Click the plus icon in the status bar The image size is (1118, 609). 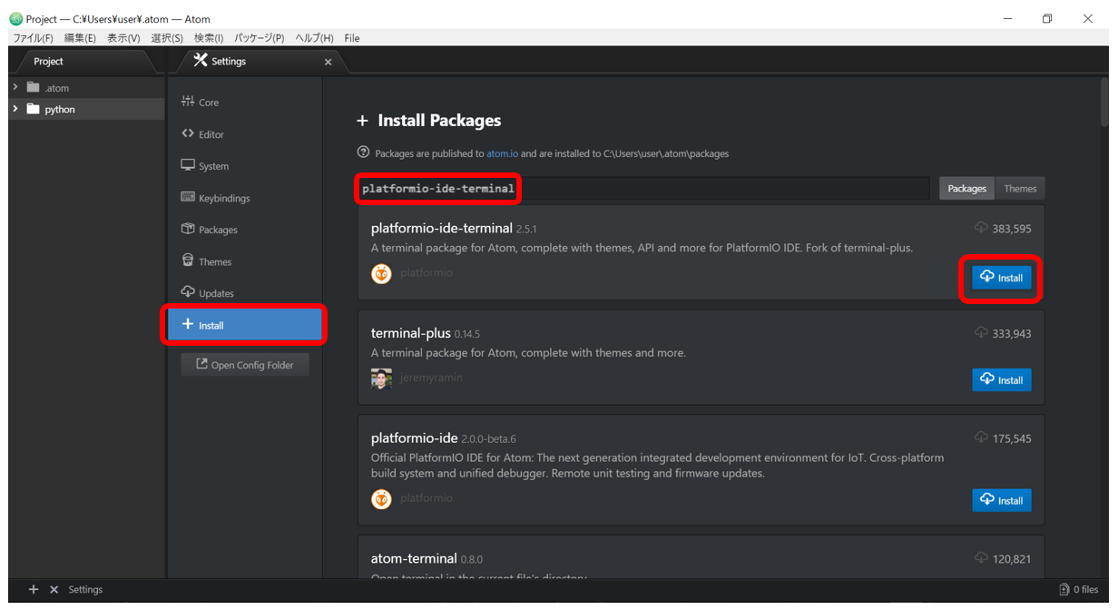pyautogui.click(x=34, y=589)
